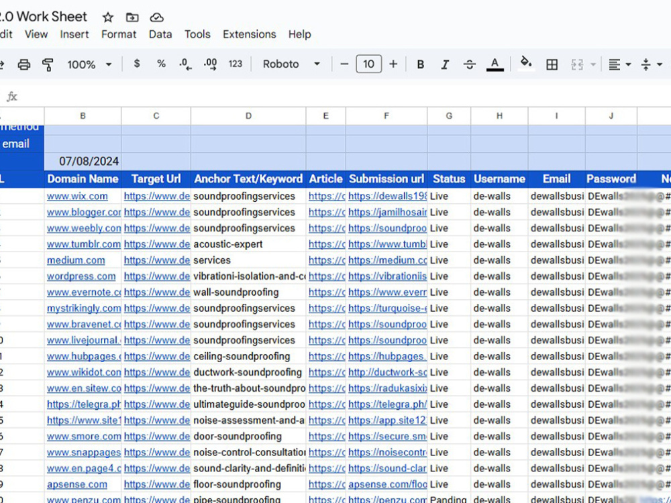Select the door-soundproofing cell
The width and height of the screenshot is (671, 503).
click(x=248, y=437)
